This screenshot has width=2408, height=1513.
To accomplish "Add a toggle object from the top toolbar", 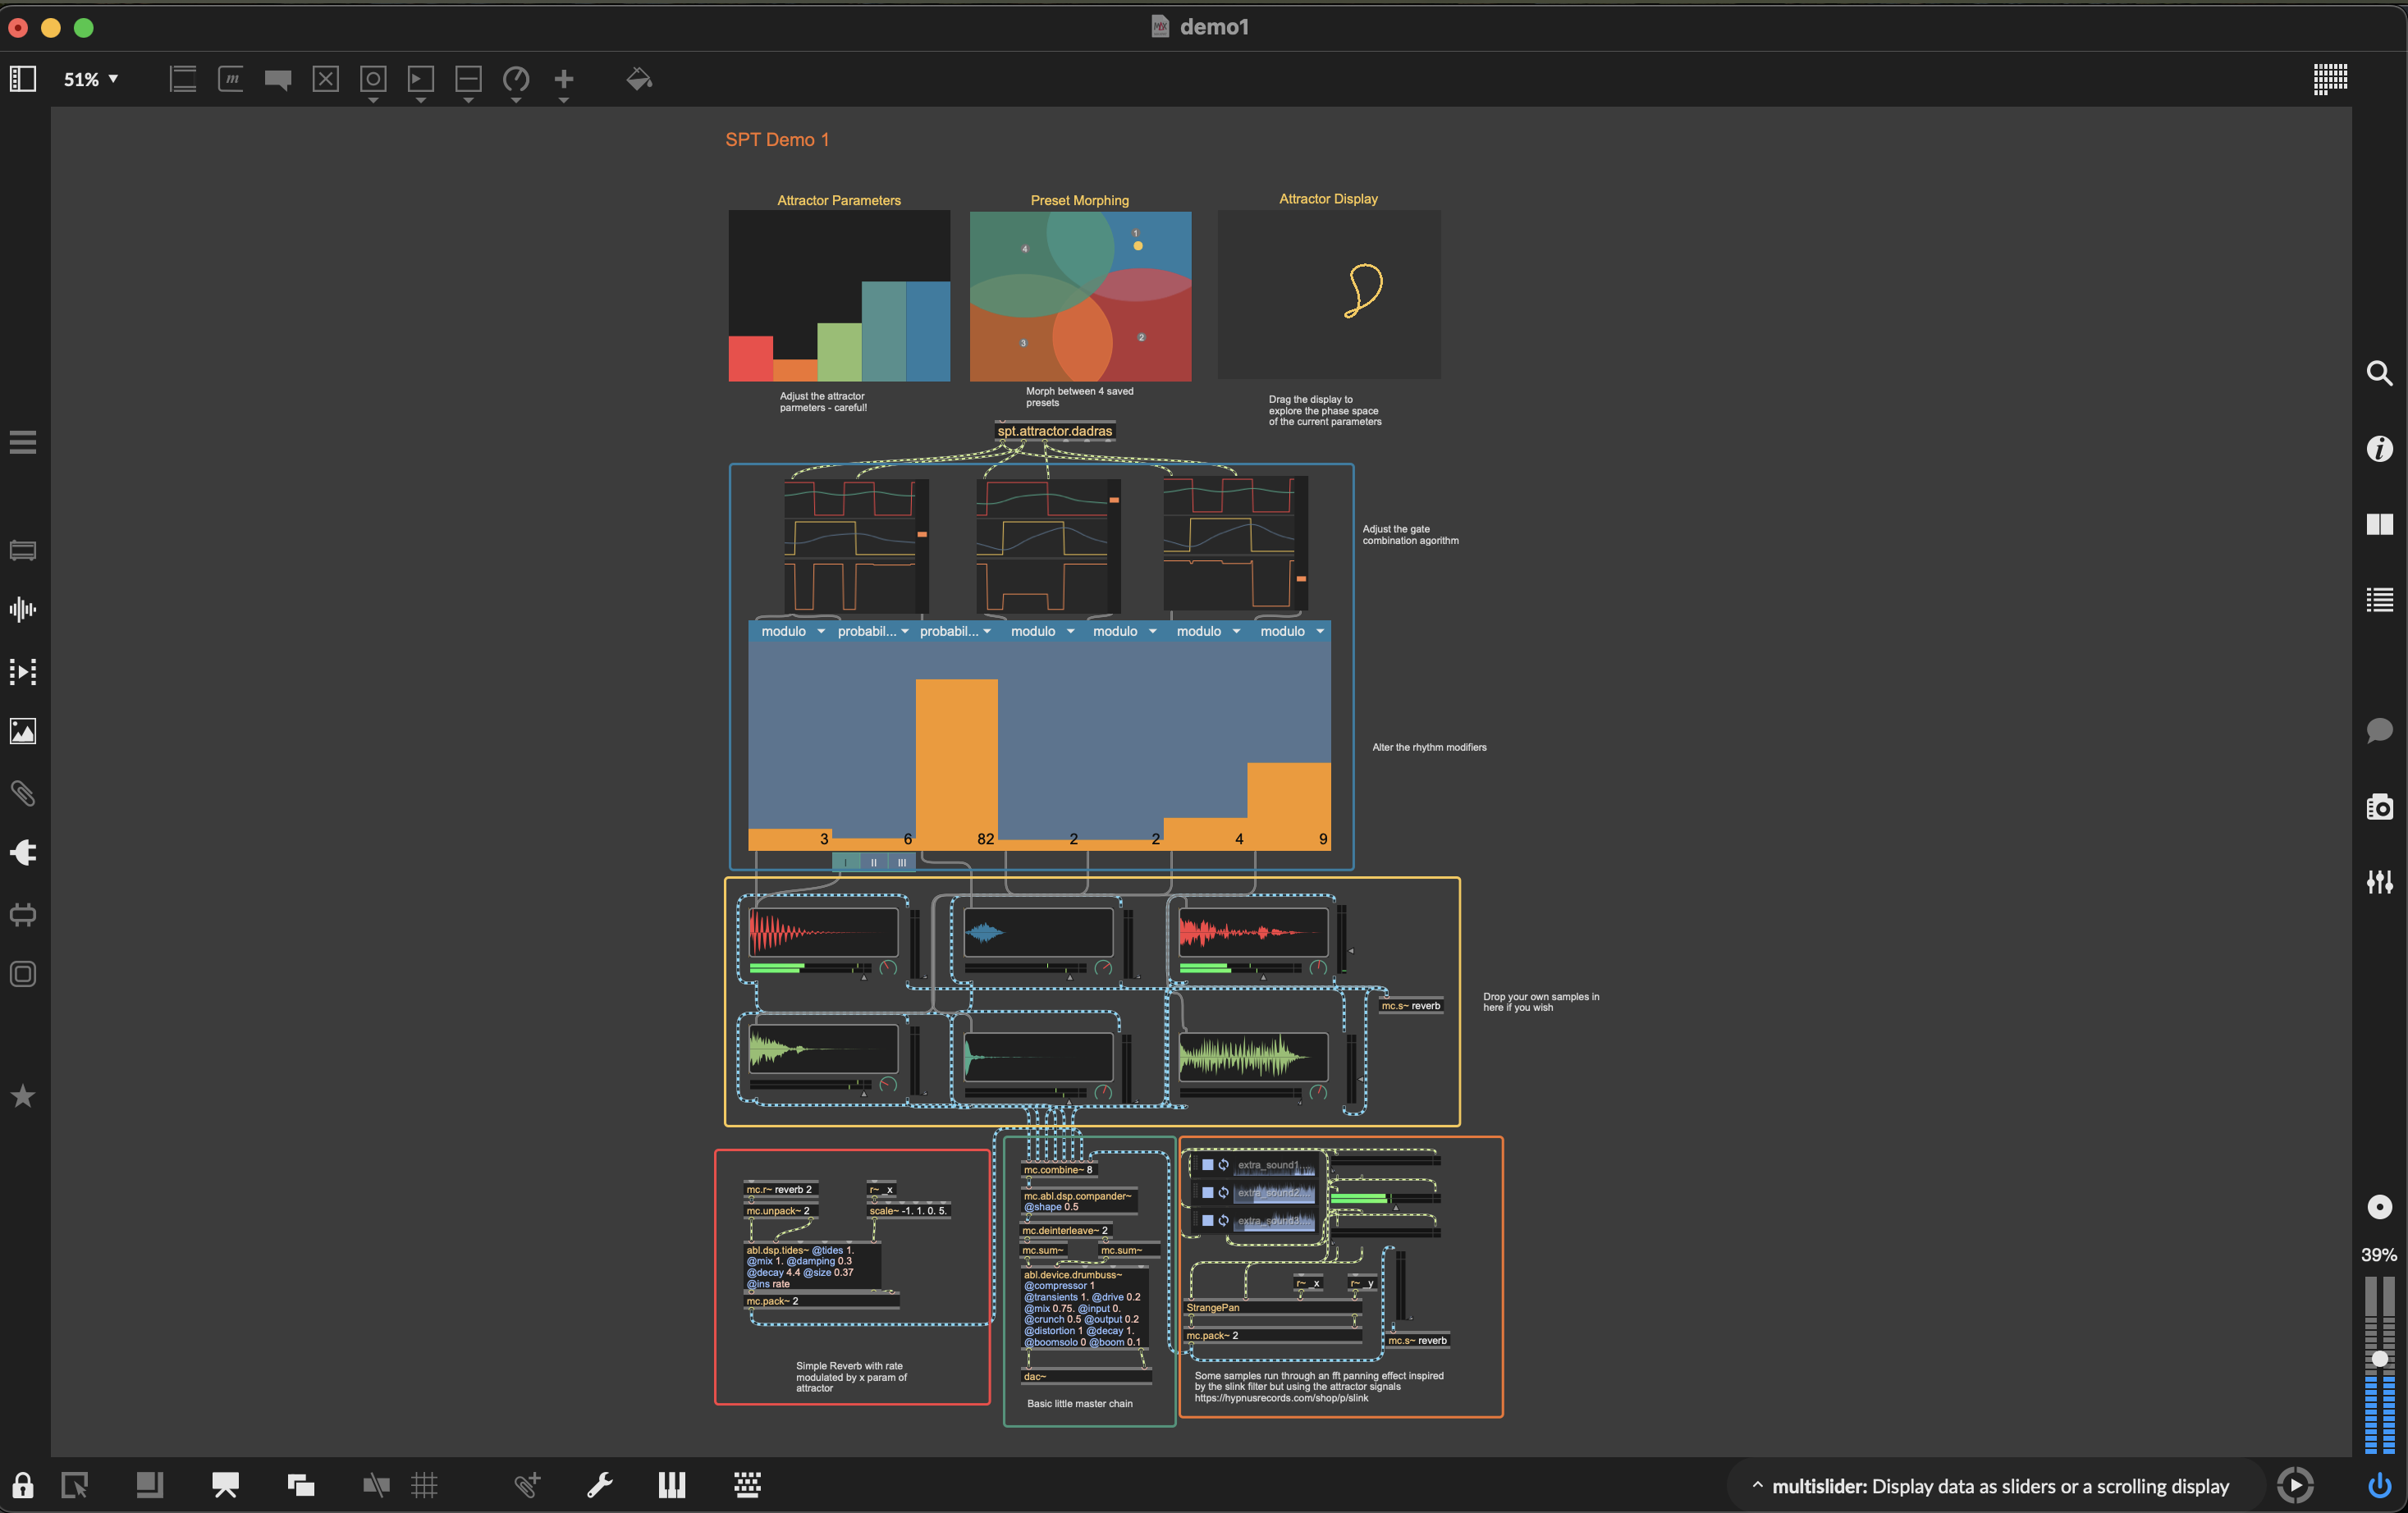I will (325, 80).
